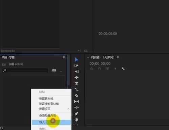
Task: Select the Selection arrow tool
Action: 76,59
